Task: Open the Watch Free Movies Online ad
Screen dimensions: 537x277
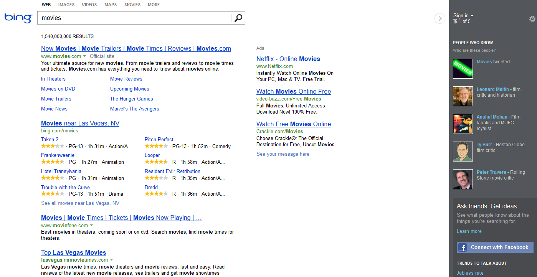Action: tap(294, 124)
